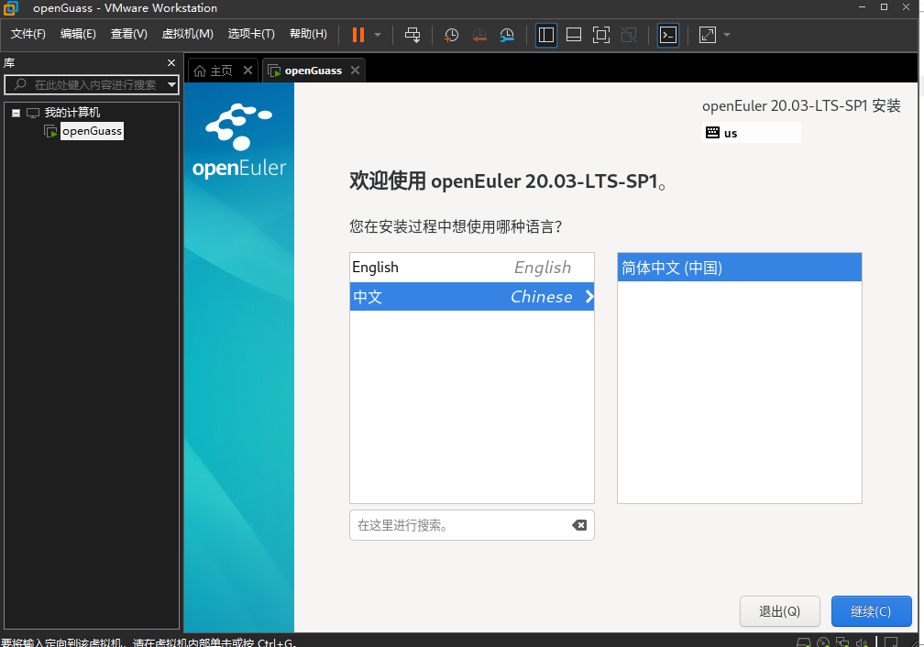Click the stretch guest display icon
This screenshot has height=647, width=924.
tap(707, 35)
